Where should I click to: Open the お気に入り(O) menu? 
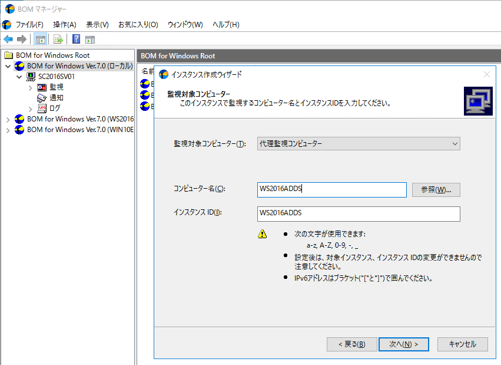point(138,25)
